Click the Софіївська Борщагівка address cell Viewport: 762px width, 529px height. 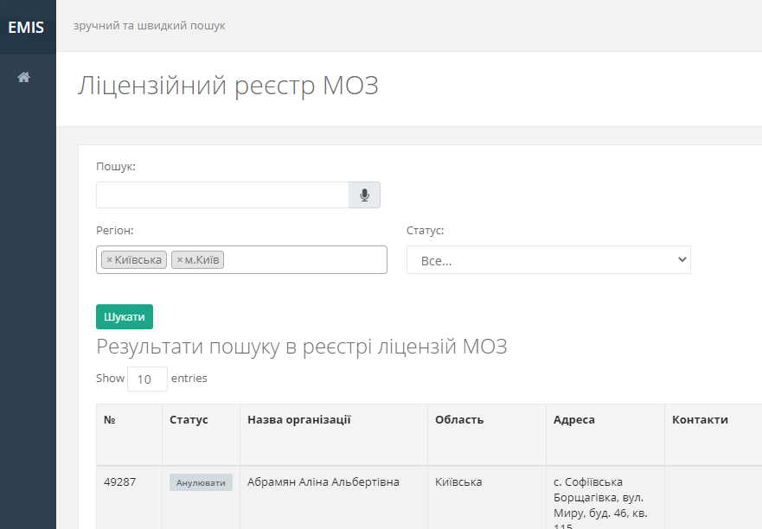pos(605,497)
